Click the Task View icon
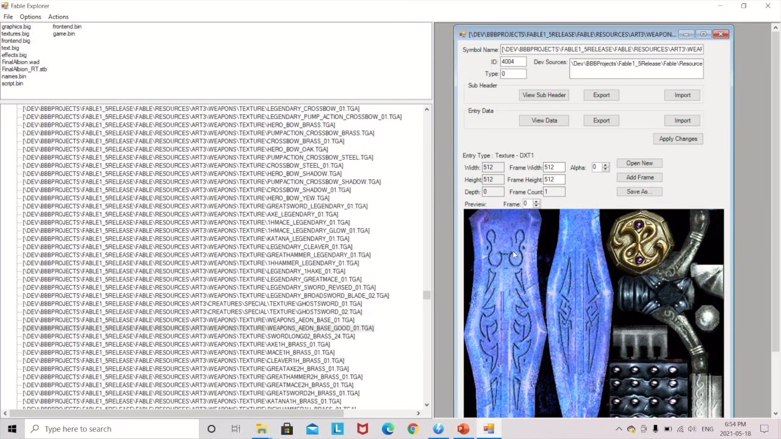This screenshot has height=439, width=781. point(236,429)
